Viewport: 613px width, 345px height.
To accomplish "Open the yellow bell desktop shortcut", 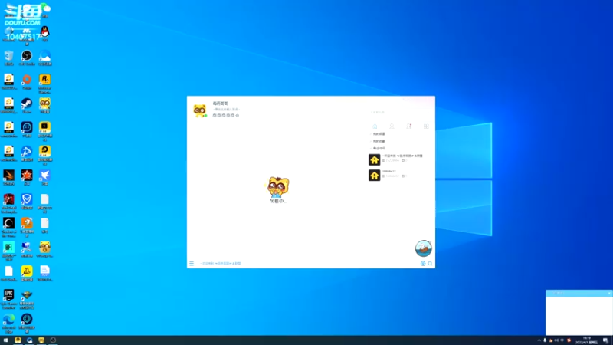I will tap(27, 274).
